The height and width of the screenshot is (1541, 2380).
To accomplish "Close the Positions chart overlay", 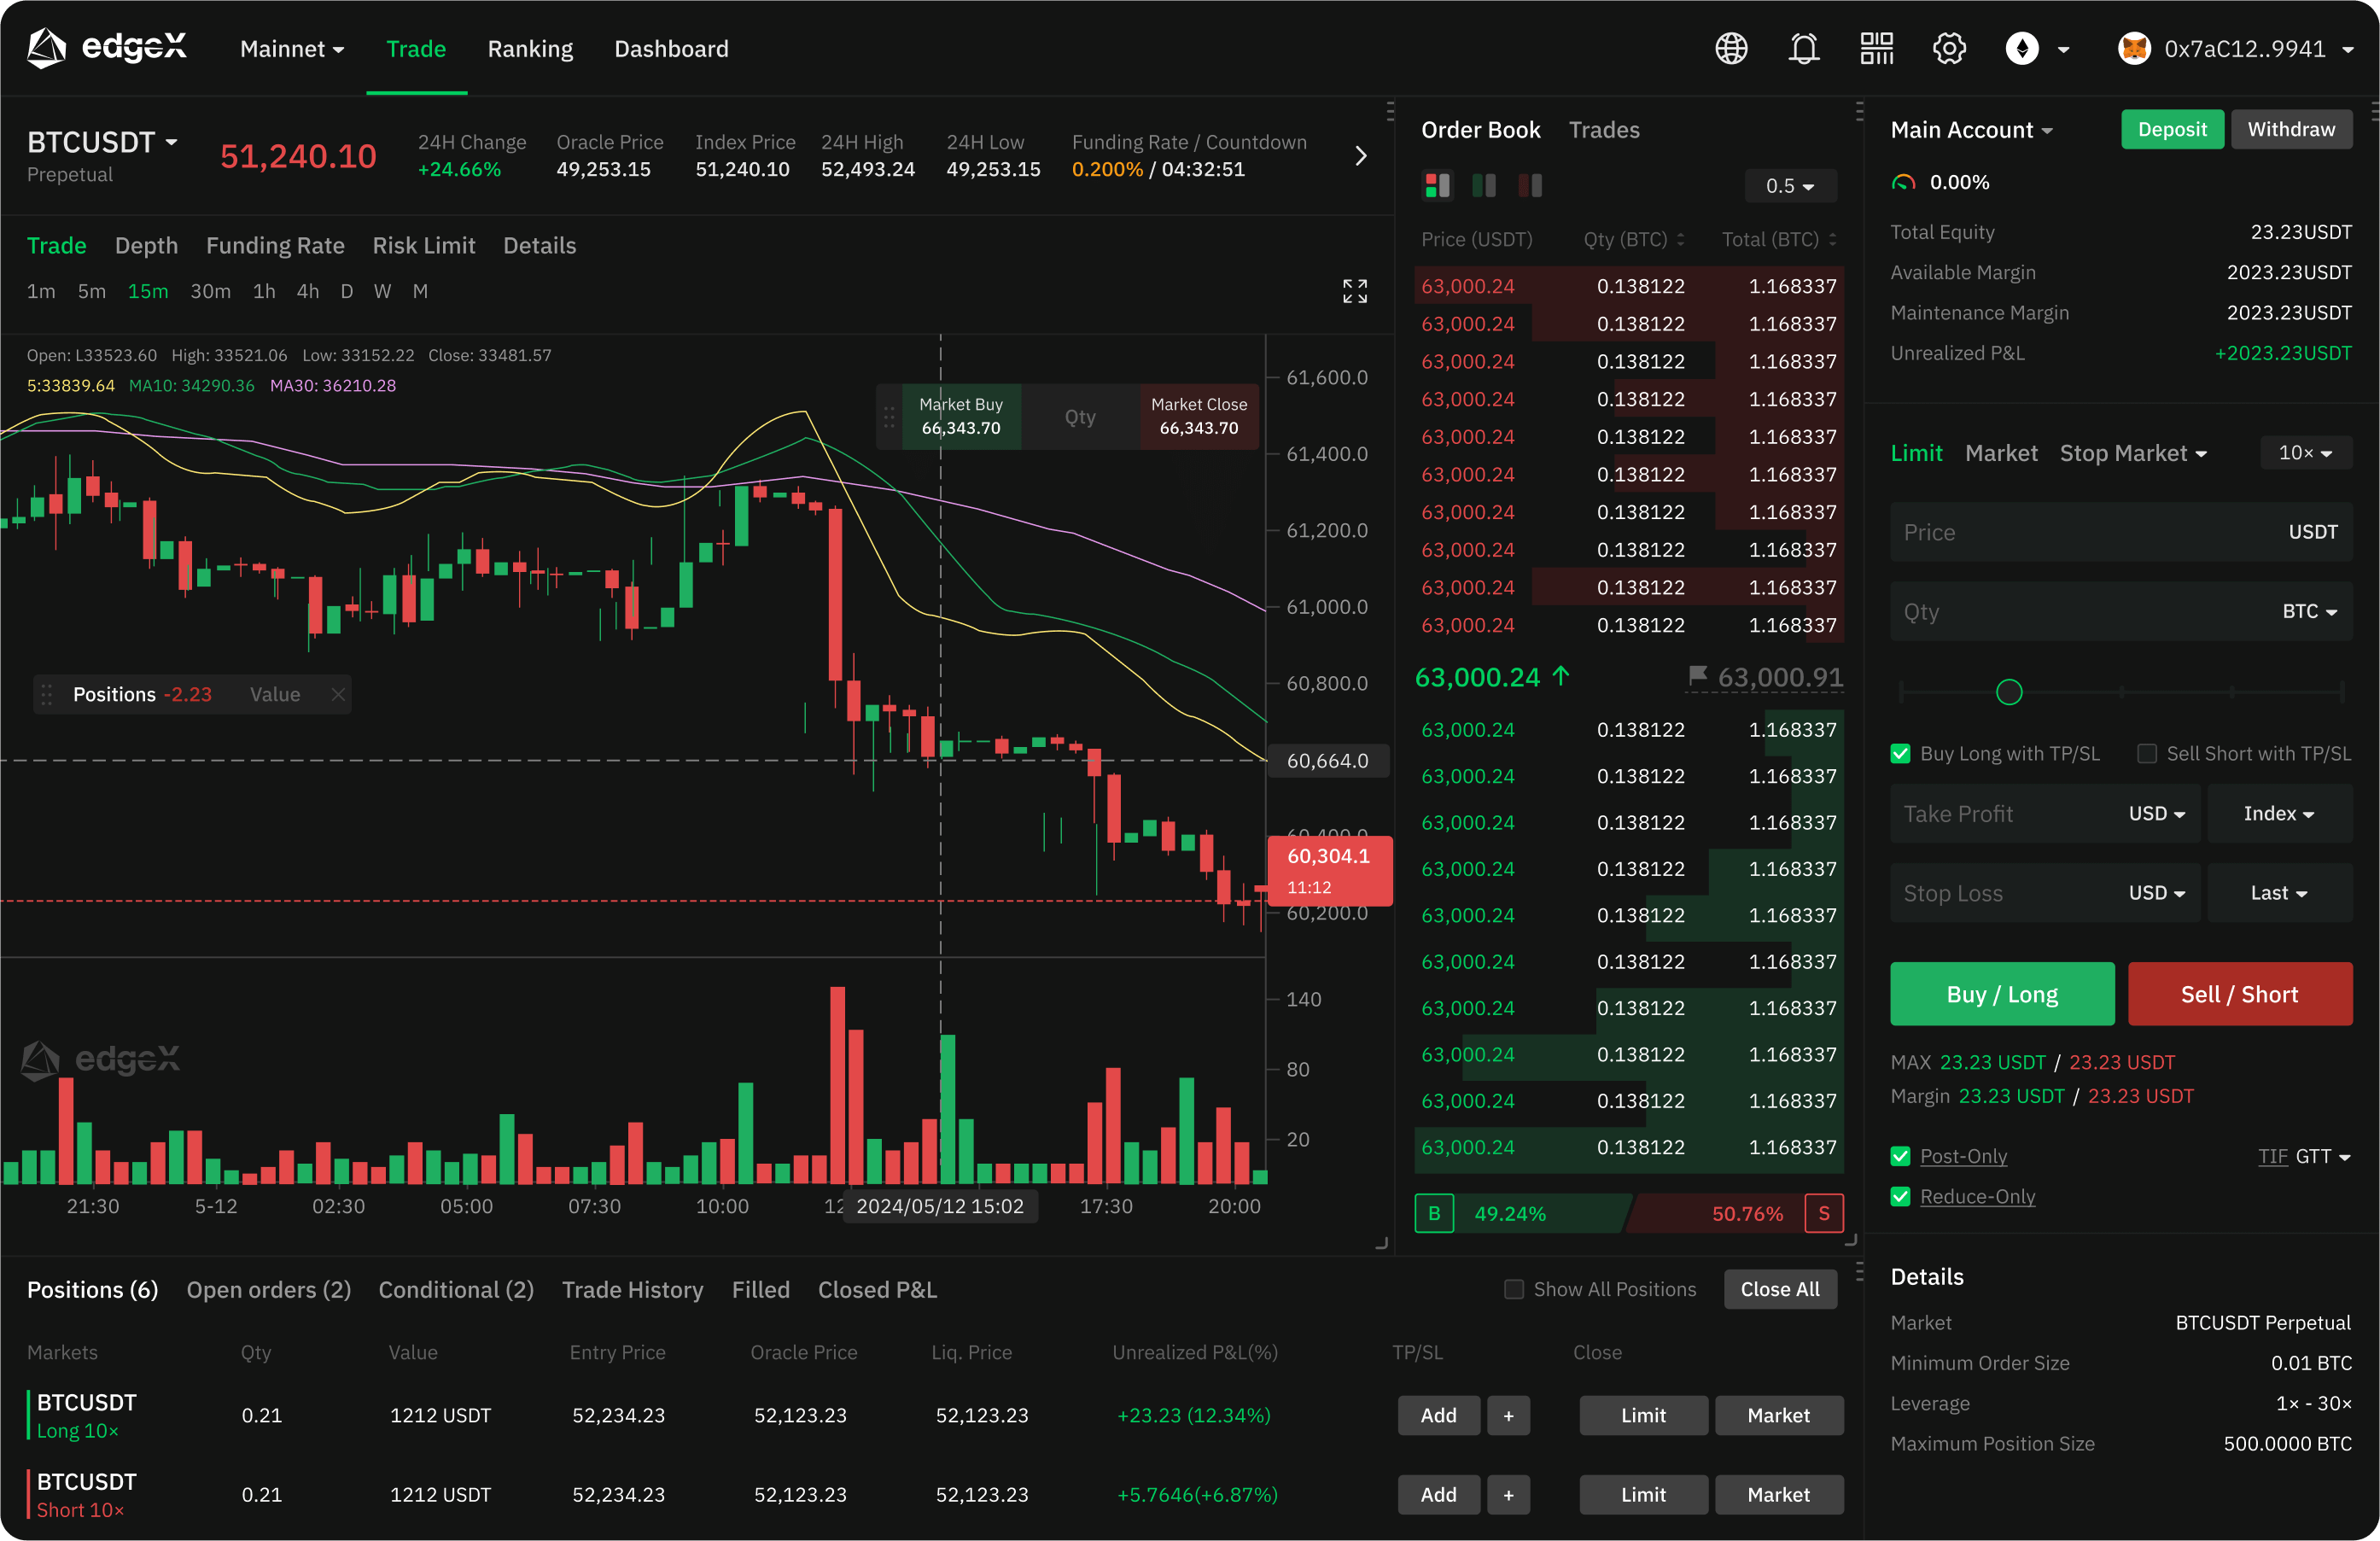I will [338, 694].
